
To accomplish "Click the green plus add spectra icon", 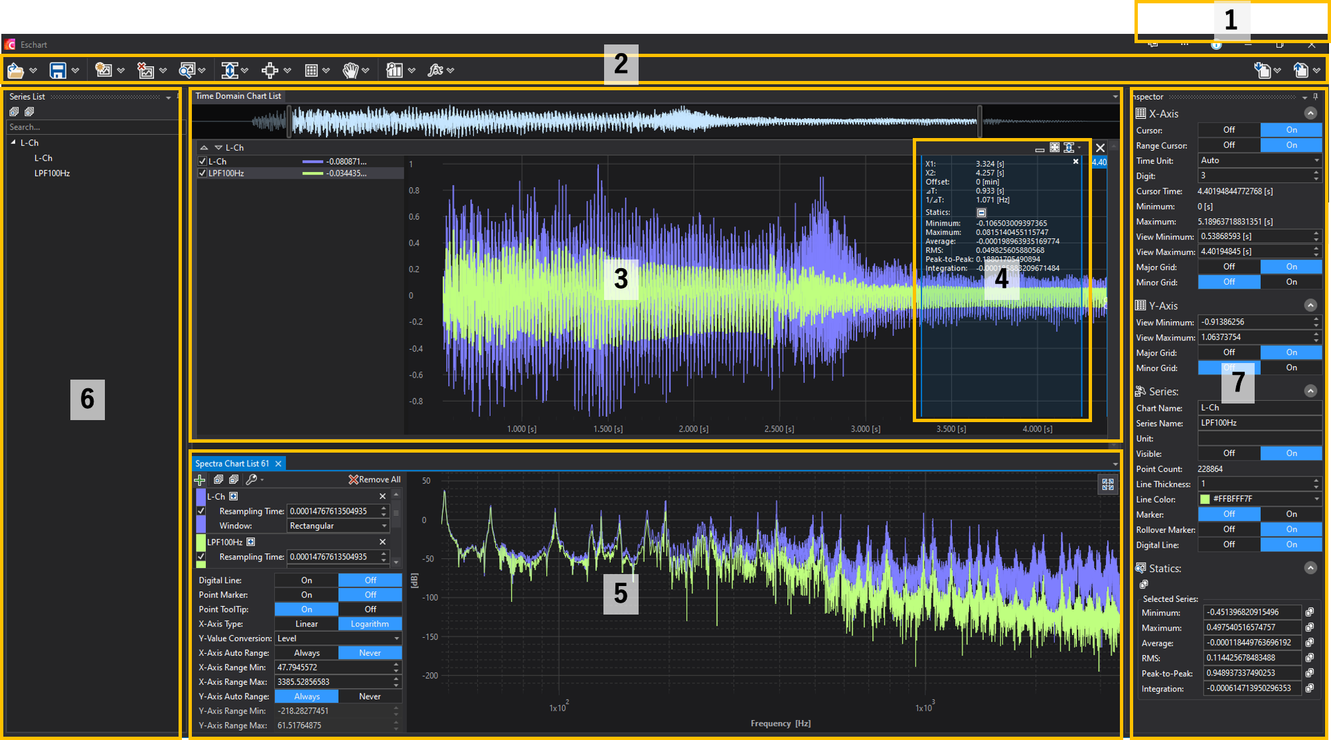I will tap(200, 479).
